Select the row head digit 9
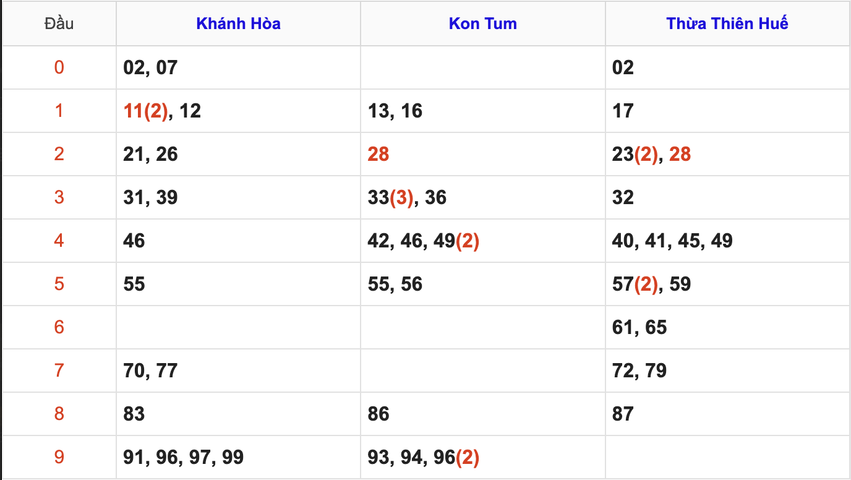 click(x=59, y=457)
